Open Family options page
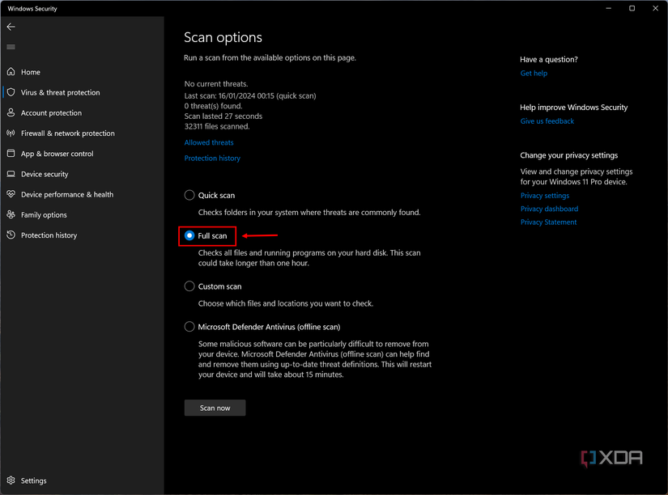 (x=44, y=215)
